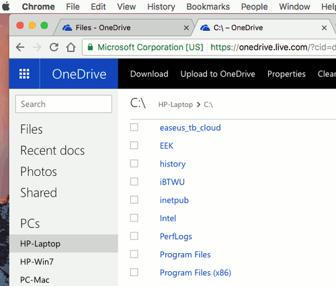Open the Bookmarks menu

click(208, 7)
